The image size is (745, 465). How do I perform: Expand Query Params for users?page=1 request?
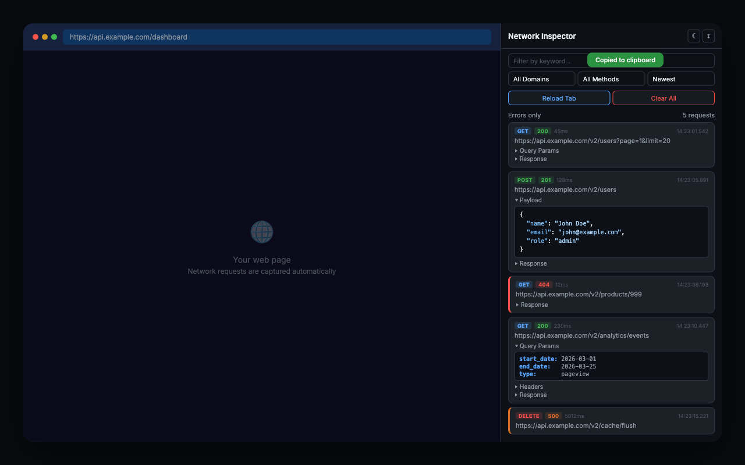(537, 151)
